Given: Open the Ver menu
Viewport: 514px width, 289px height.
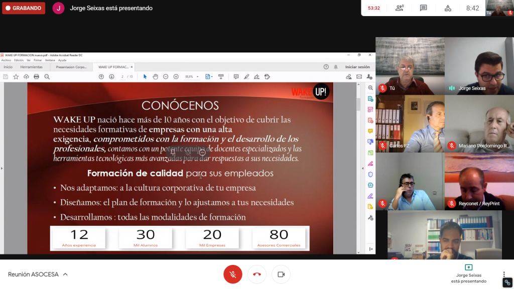Looking at the screenshot, I should pos(29,60).
